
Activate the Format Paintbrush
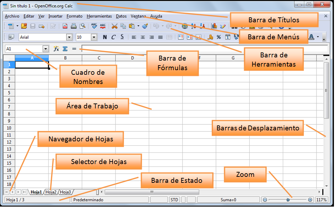[x=145, y=26]
